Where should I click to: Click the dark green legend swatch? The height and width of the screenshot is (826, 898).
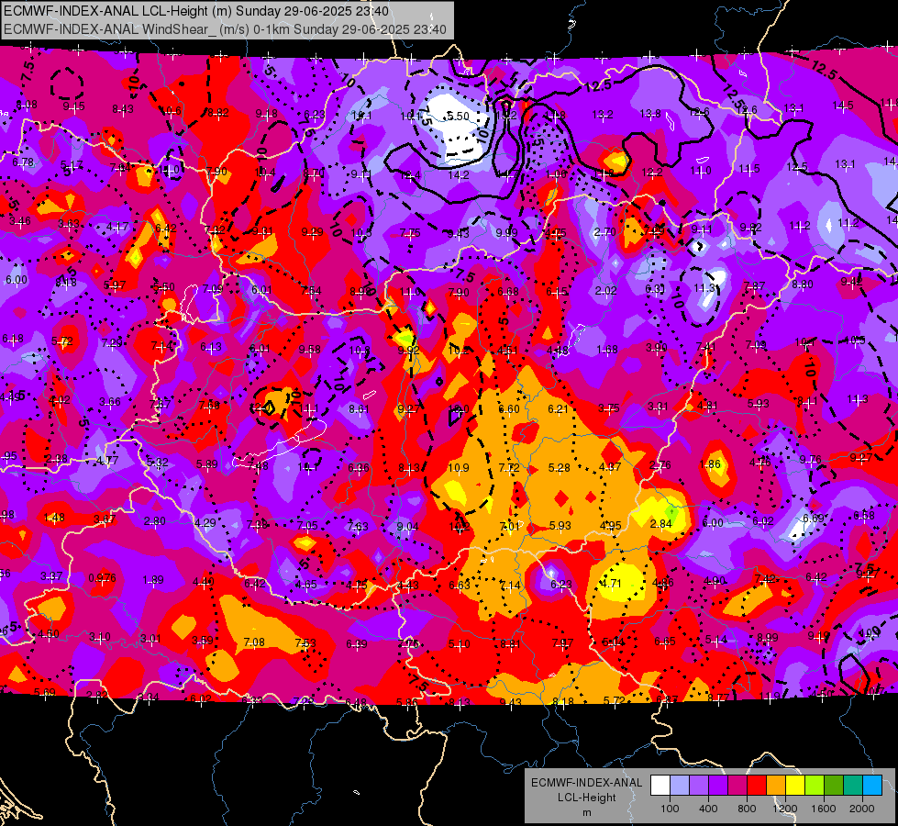click(834, 786)
